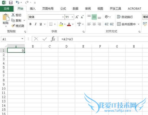Toggle Underline formatting
The width and height of the screenshot is (148, 115).
tap(41, 24)
